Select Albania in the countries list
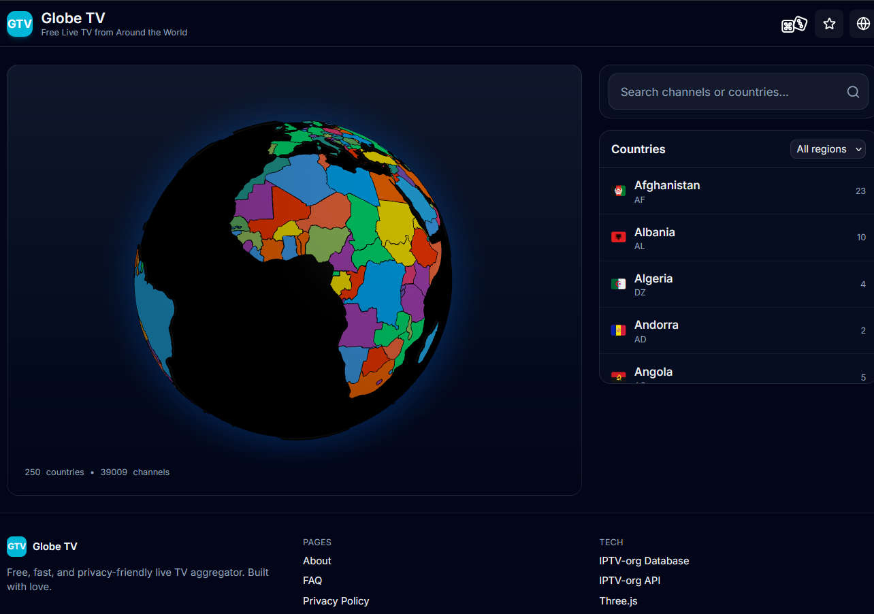874x614 pixels. pos(737,238)
